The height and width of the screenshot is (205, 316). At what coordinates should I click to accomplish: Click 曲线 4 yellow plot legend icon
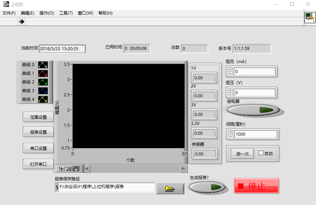pyautogui.click(x=43, y=99)
